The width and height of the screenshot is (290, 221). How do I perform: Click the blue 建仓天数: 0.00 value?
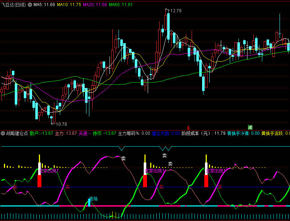click(x=166, y=133)
